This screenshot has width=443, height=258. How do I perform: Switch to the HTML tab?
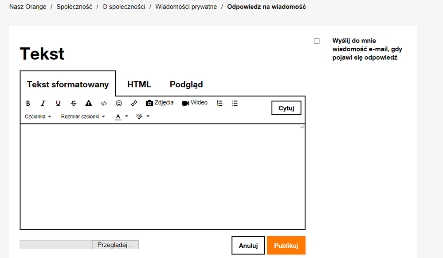pyautogui.click(x=139, y=84)
